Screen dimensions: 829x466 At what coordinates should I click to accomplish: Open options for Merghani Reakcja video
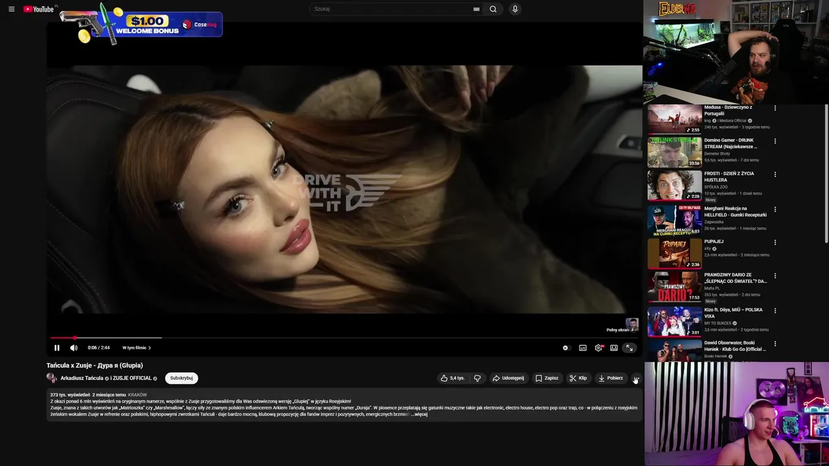tap(775, 210)
